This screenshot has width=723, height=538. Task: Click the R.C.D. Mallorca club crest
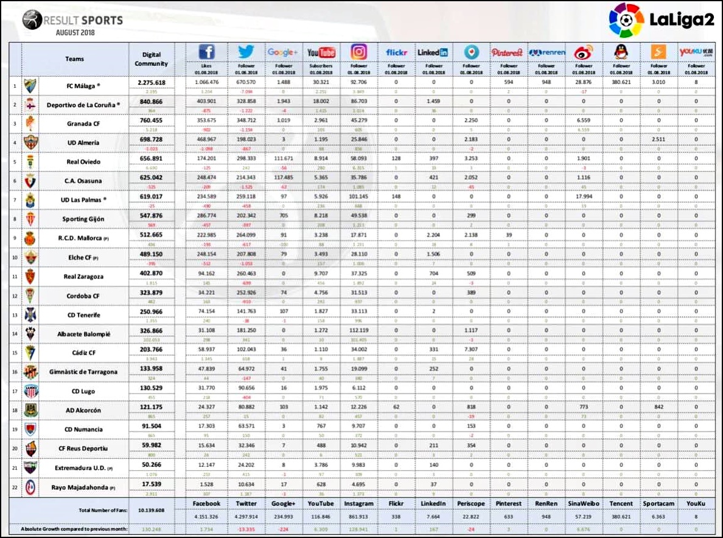pos(30,238)
